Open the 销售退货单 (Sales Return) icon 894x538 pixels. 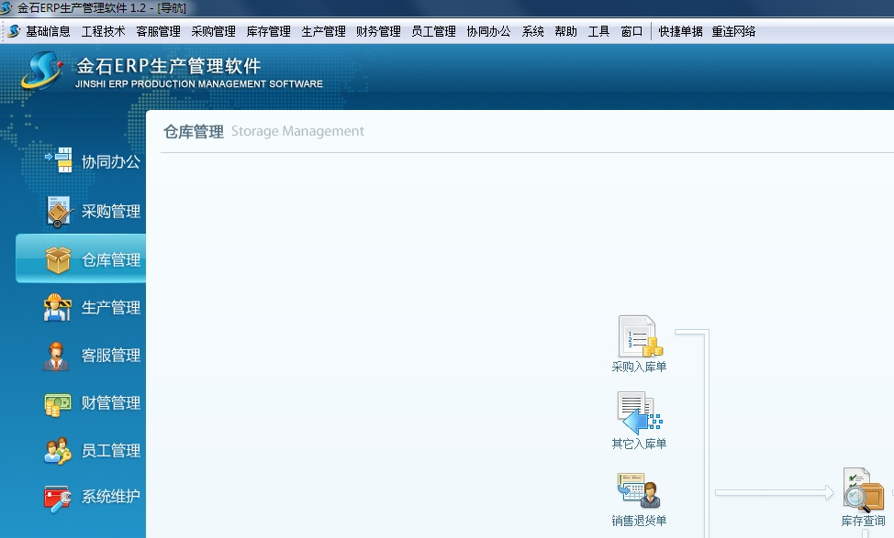[x=638, y=490]
